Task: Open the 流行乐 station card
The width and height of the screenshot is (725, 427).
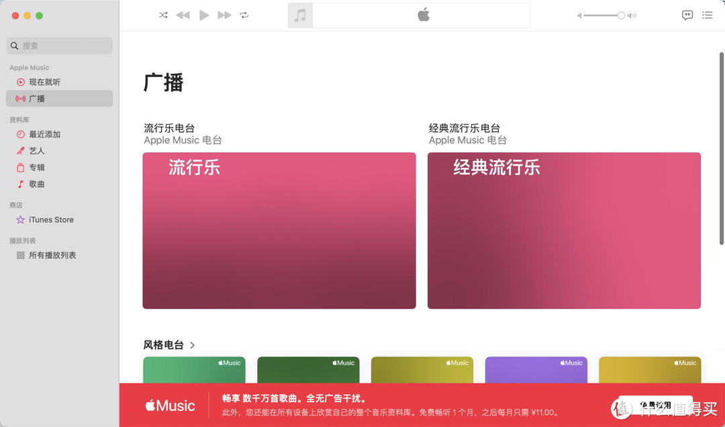Action: [279, 231]
